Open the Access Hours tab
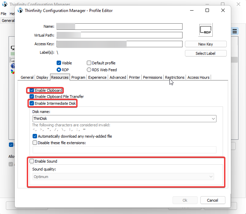Image resolution: width=246 pixels, height=214 pixels. 198,77
